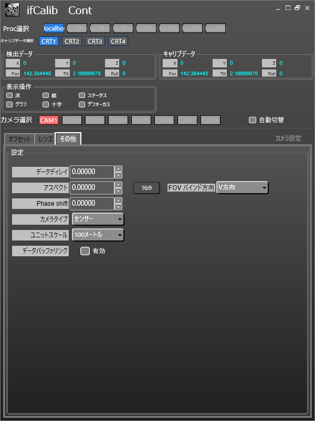Decrement the アスペクト spinner down arrow
Screen dimensions: 315x421
pyautogui.click(x=118, y=191)
